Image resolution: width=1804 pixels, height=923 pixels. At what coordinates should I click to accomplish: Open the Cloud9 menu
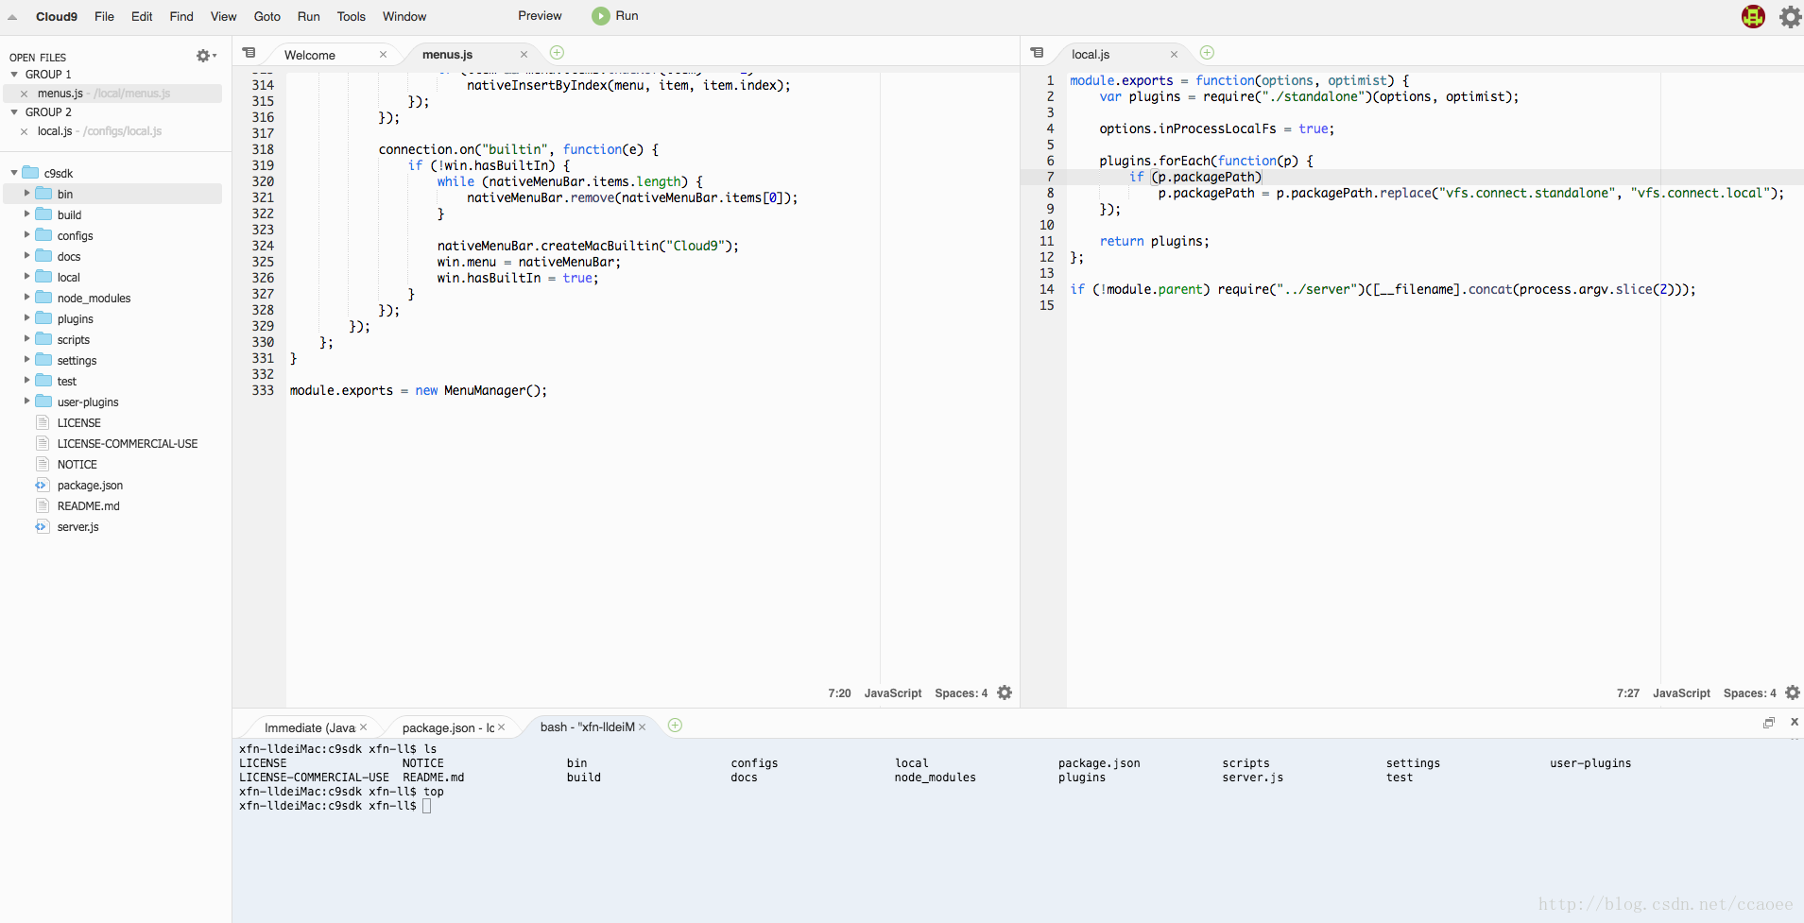(57, 16)
